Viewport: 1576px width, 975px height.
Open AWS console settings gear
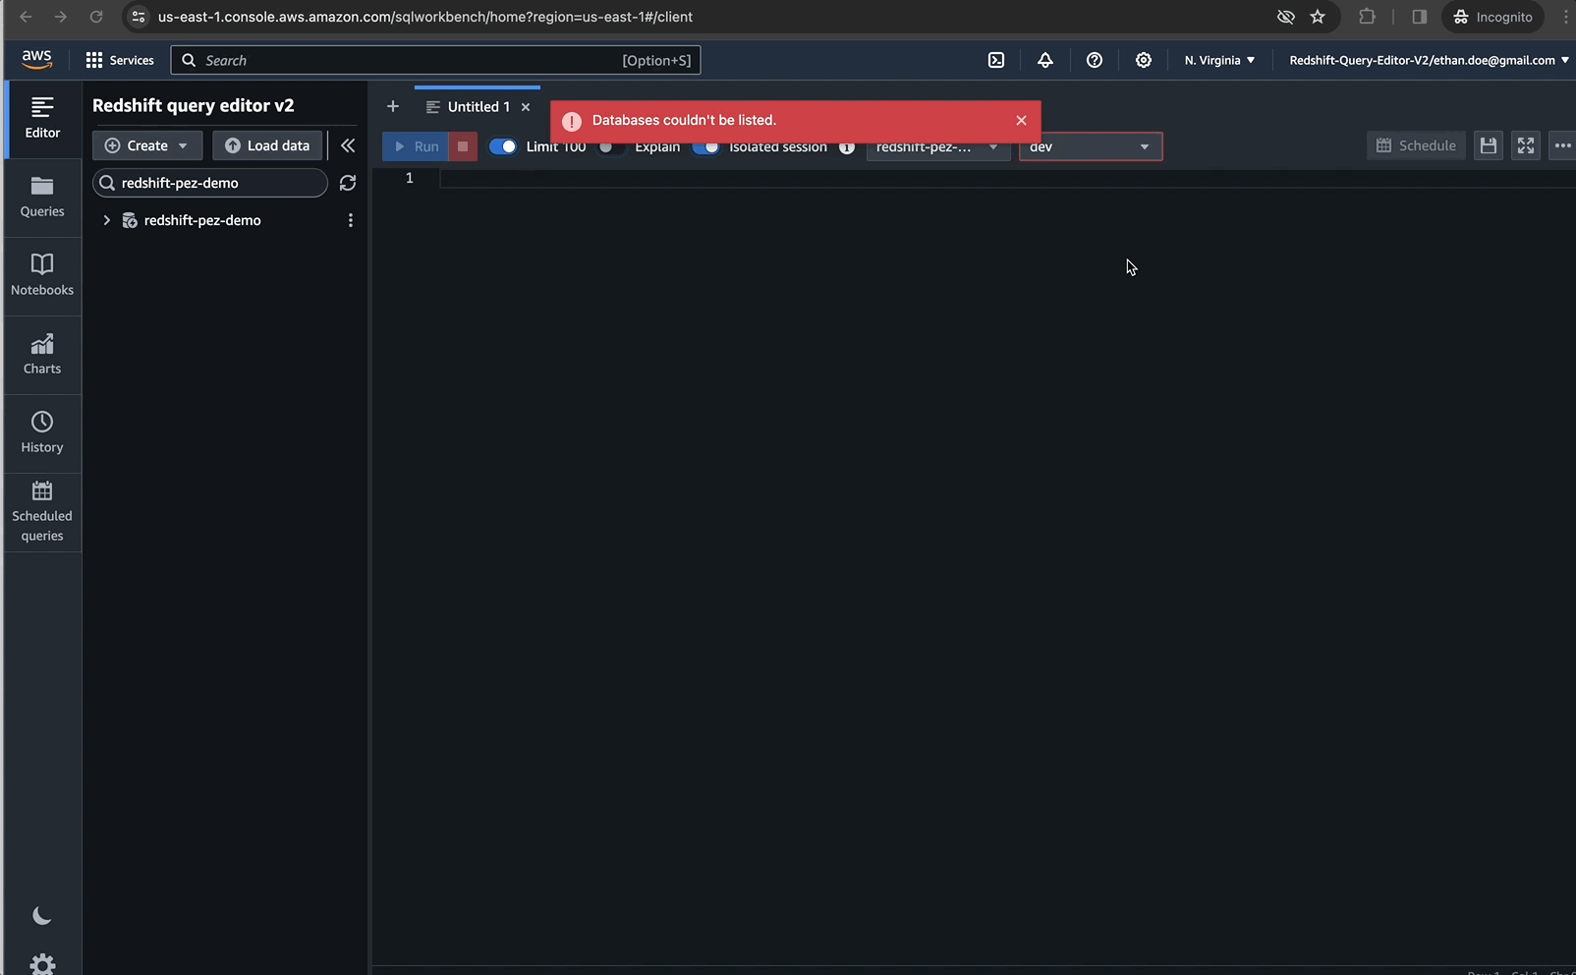pos(1144,60)
